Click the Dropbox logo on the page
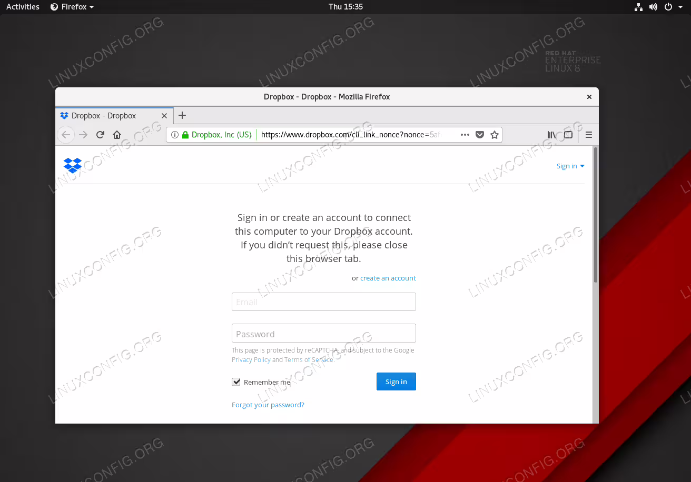Viewport: 691px width, 482px height. pyautogui.click(x=73, y=165)
